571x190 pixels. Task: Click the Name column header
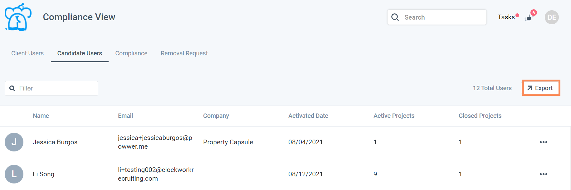[41, 116]
